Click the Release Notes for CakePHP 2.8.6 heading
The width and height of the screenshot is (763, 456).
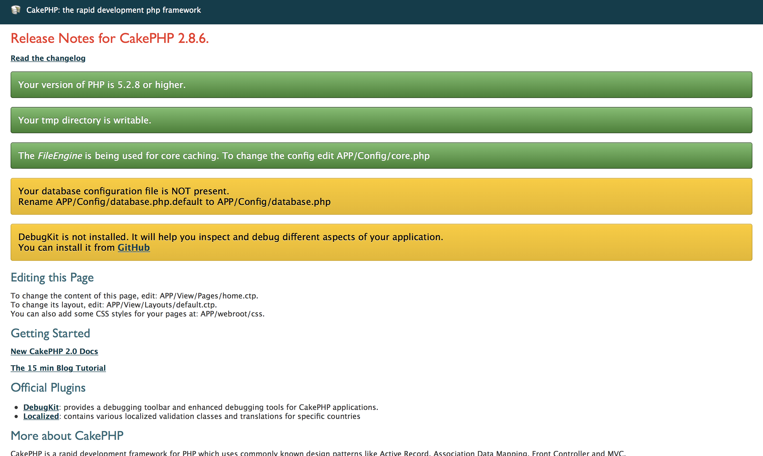(109, 38)
